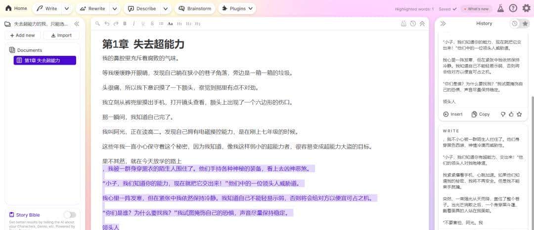Image resolution: width=534 pixels, height=230 pixels.
Task: Open the help question mark icon
Action: [x=513, y=8]
